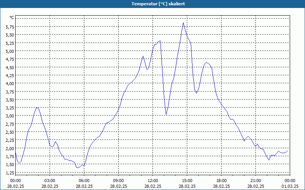Viewport: 305px width, 190px height.
Task: Click the 18:00 time label
Action: tap(222, 181)
